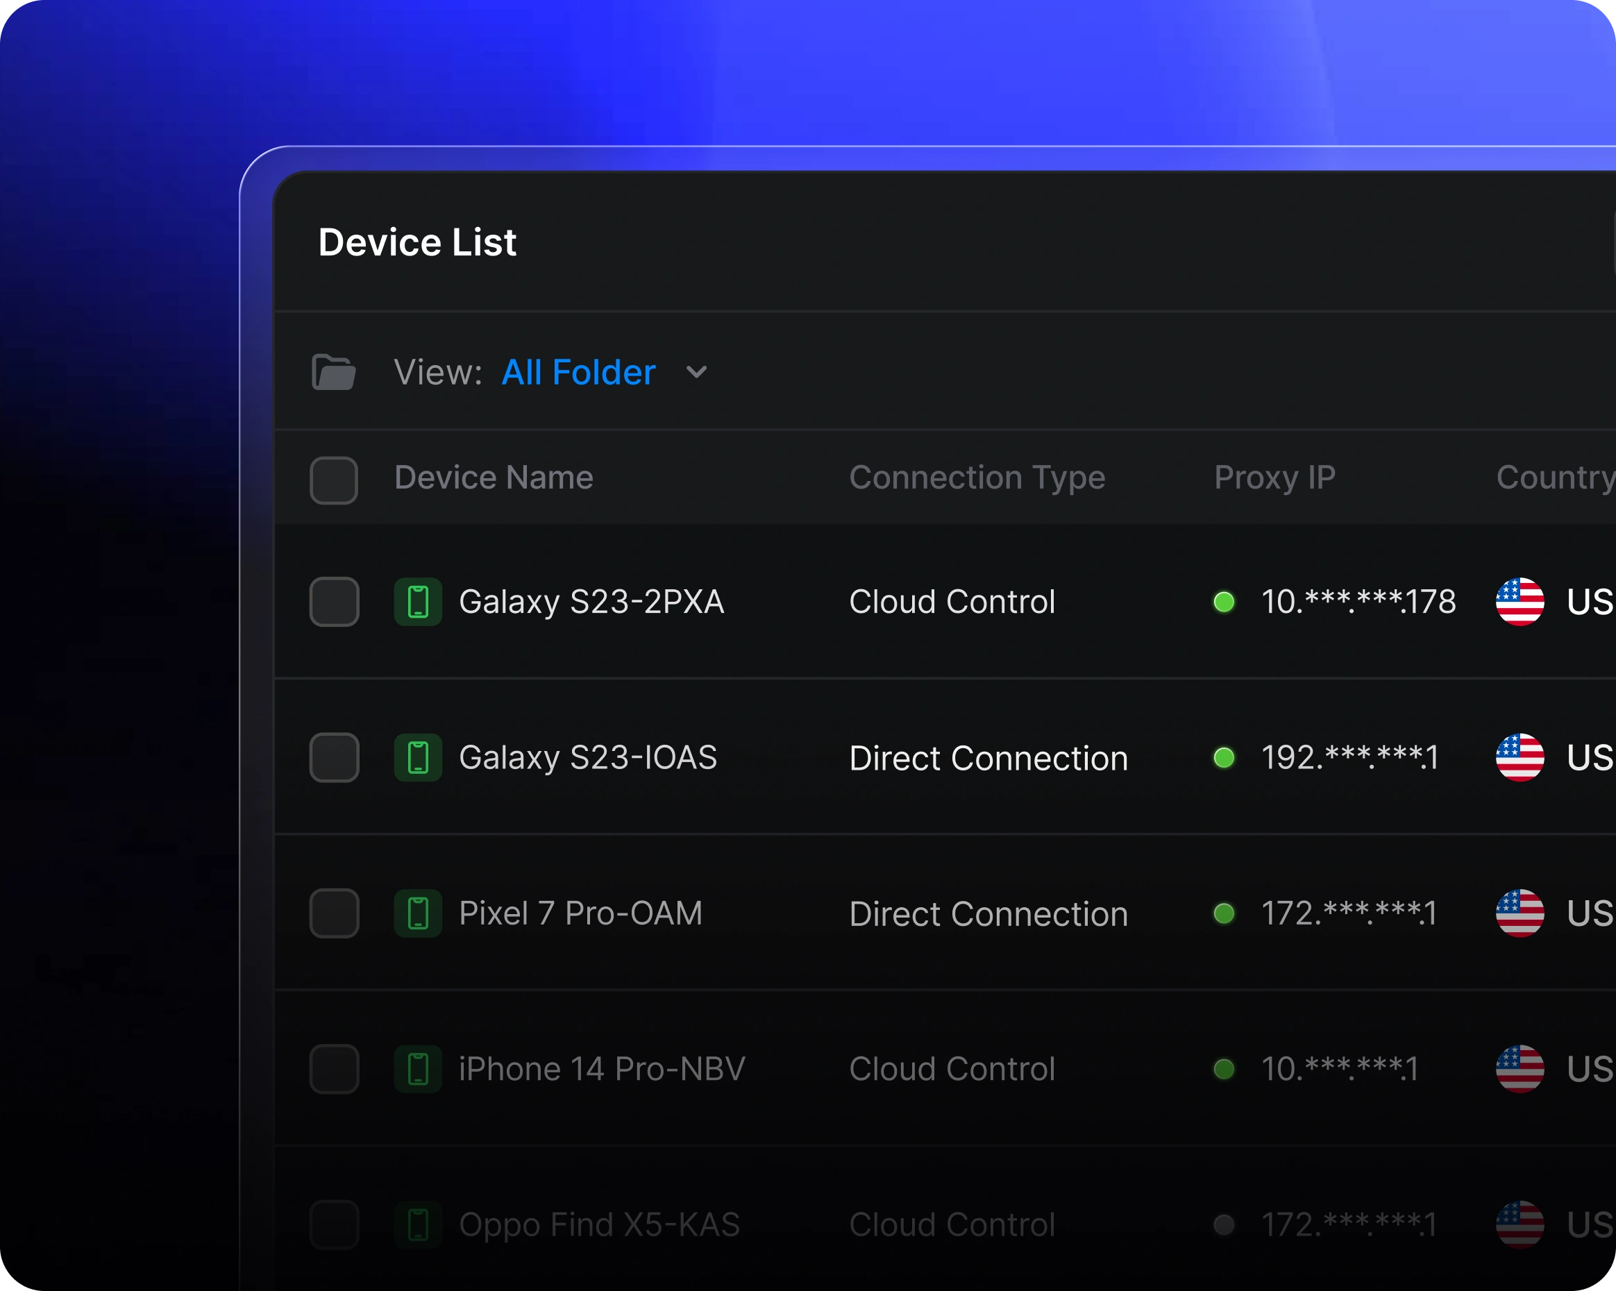Screen dimensions: 1616x1291
Task: Click the Proxy IP column header
Action: [1274, 478]
